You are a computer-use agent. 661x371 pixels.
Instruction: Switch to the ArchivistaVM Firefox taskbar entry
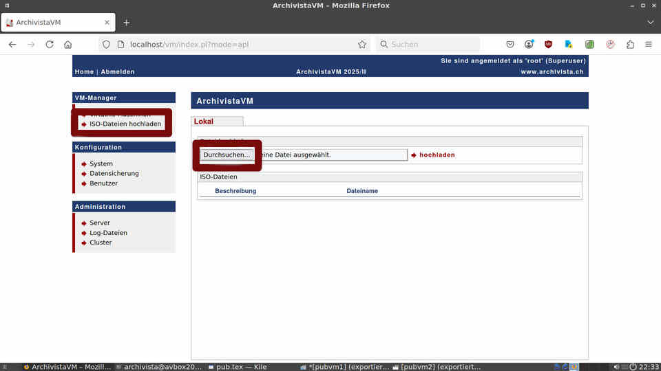(67, 367)
